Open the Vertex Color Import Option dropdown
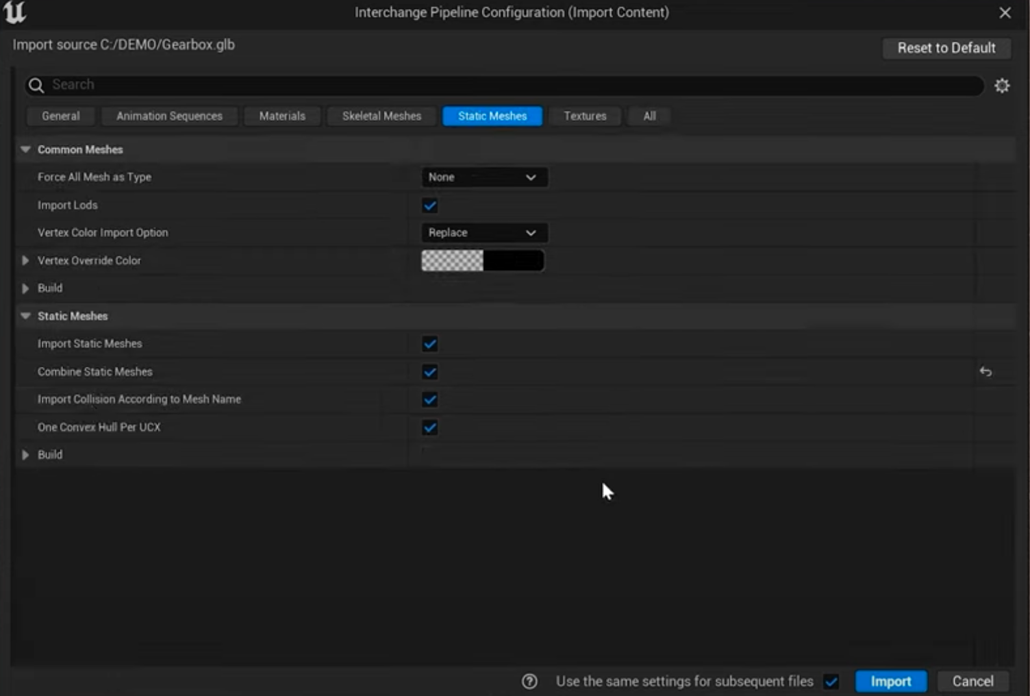The width and height of the screenshot is (1030, 696). coord(484,232)
